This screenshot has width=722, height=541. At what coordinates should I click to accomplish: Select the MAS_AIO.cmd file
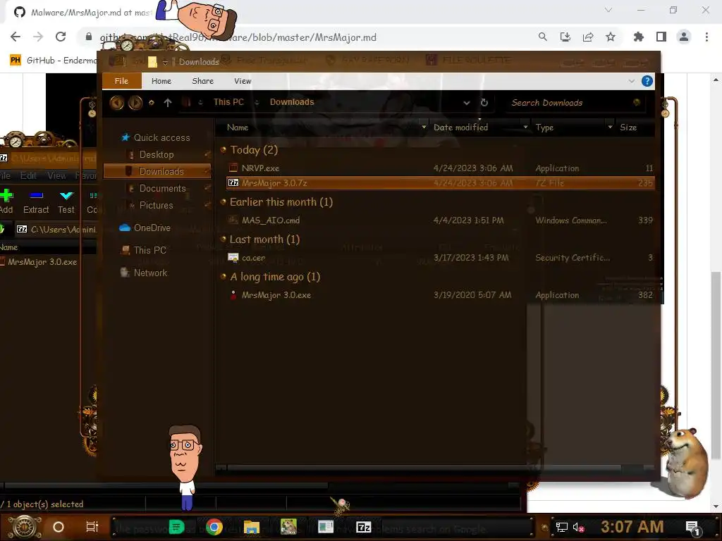271,220
